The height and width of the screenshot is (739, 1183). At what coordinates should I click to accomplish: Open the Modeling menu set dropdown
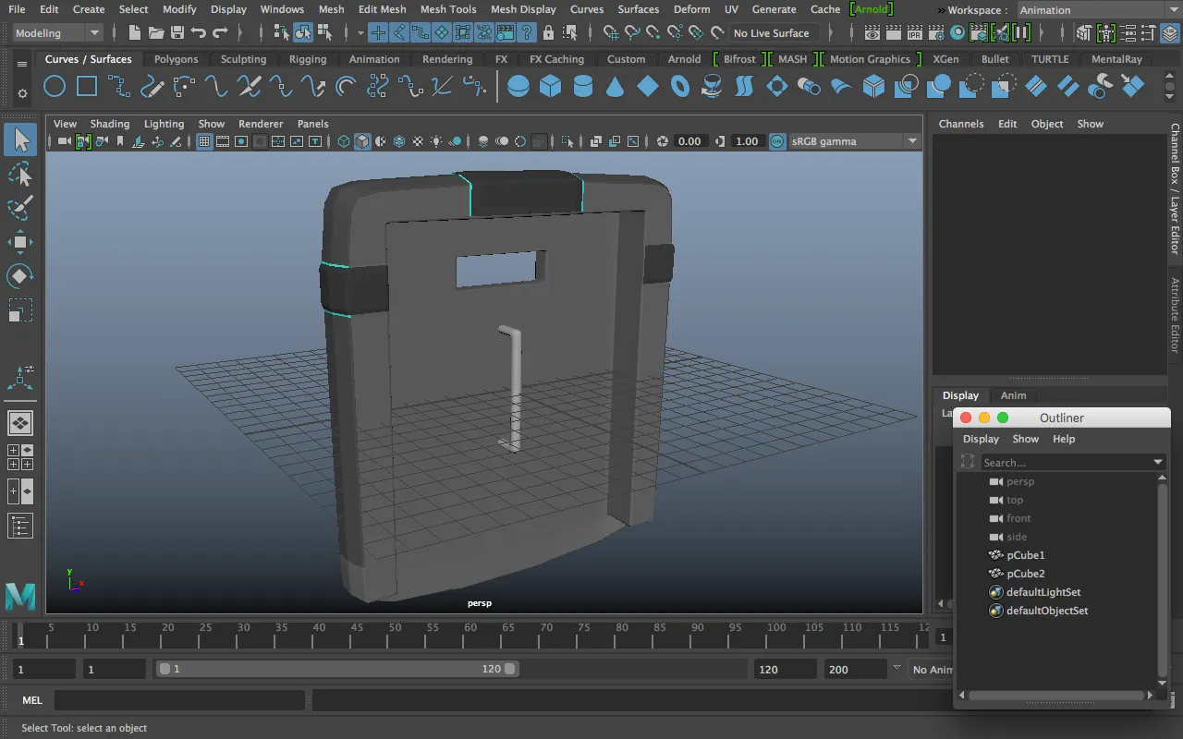pyautogui.click(x=57, y=33)
